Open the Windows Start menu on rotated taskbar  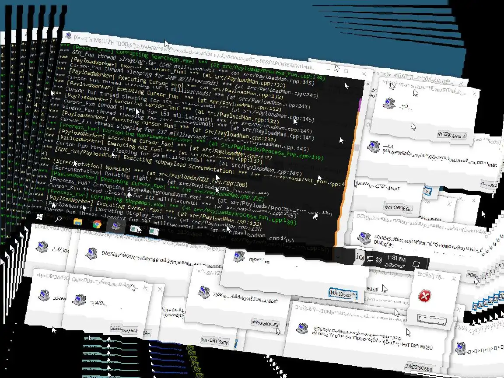tap(39, 217)
